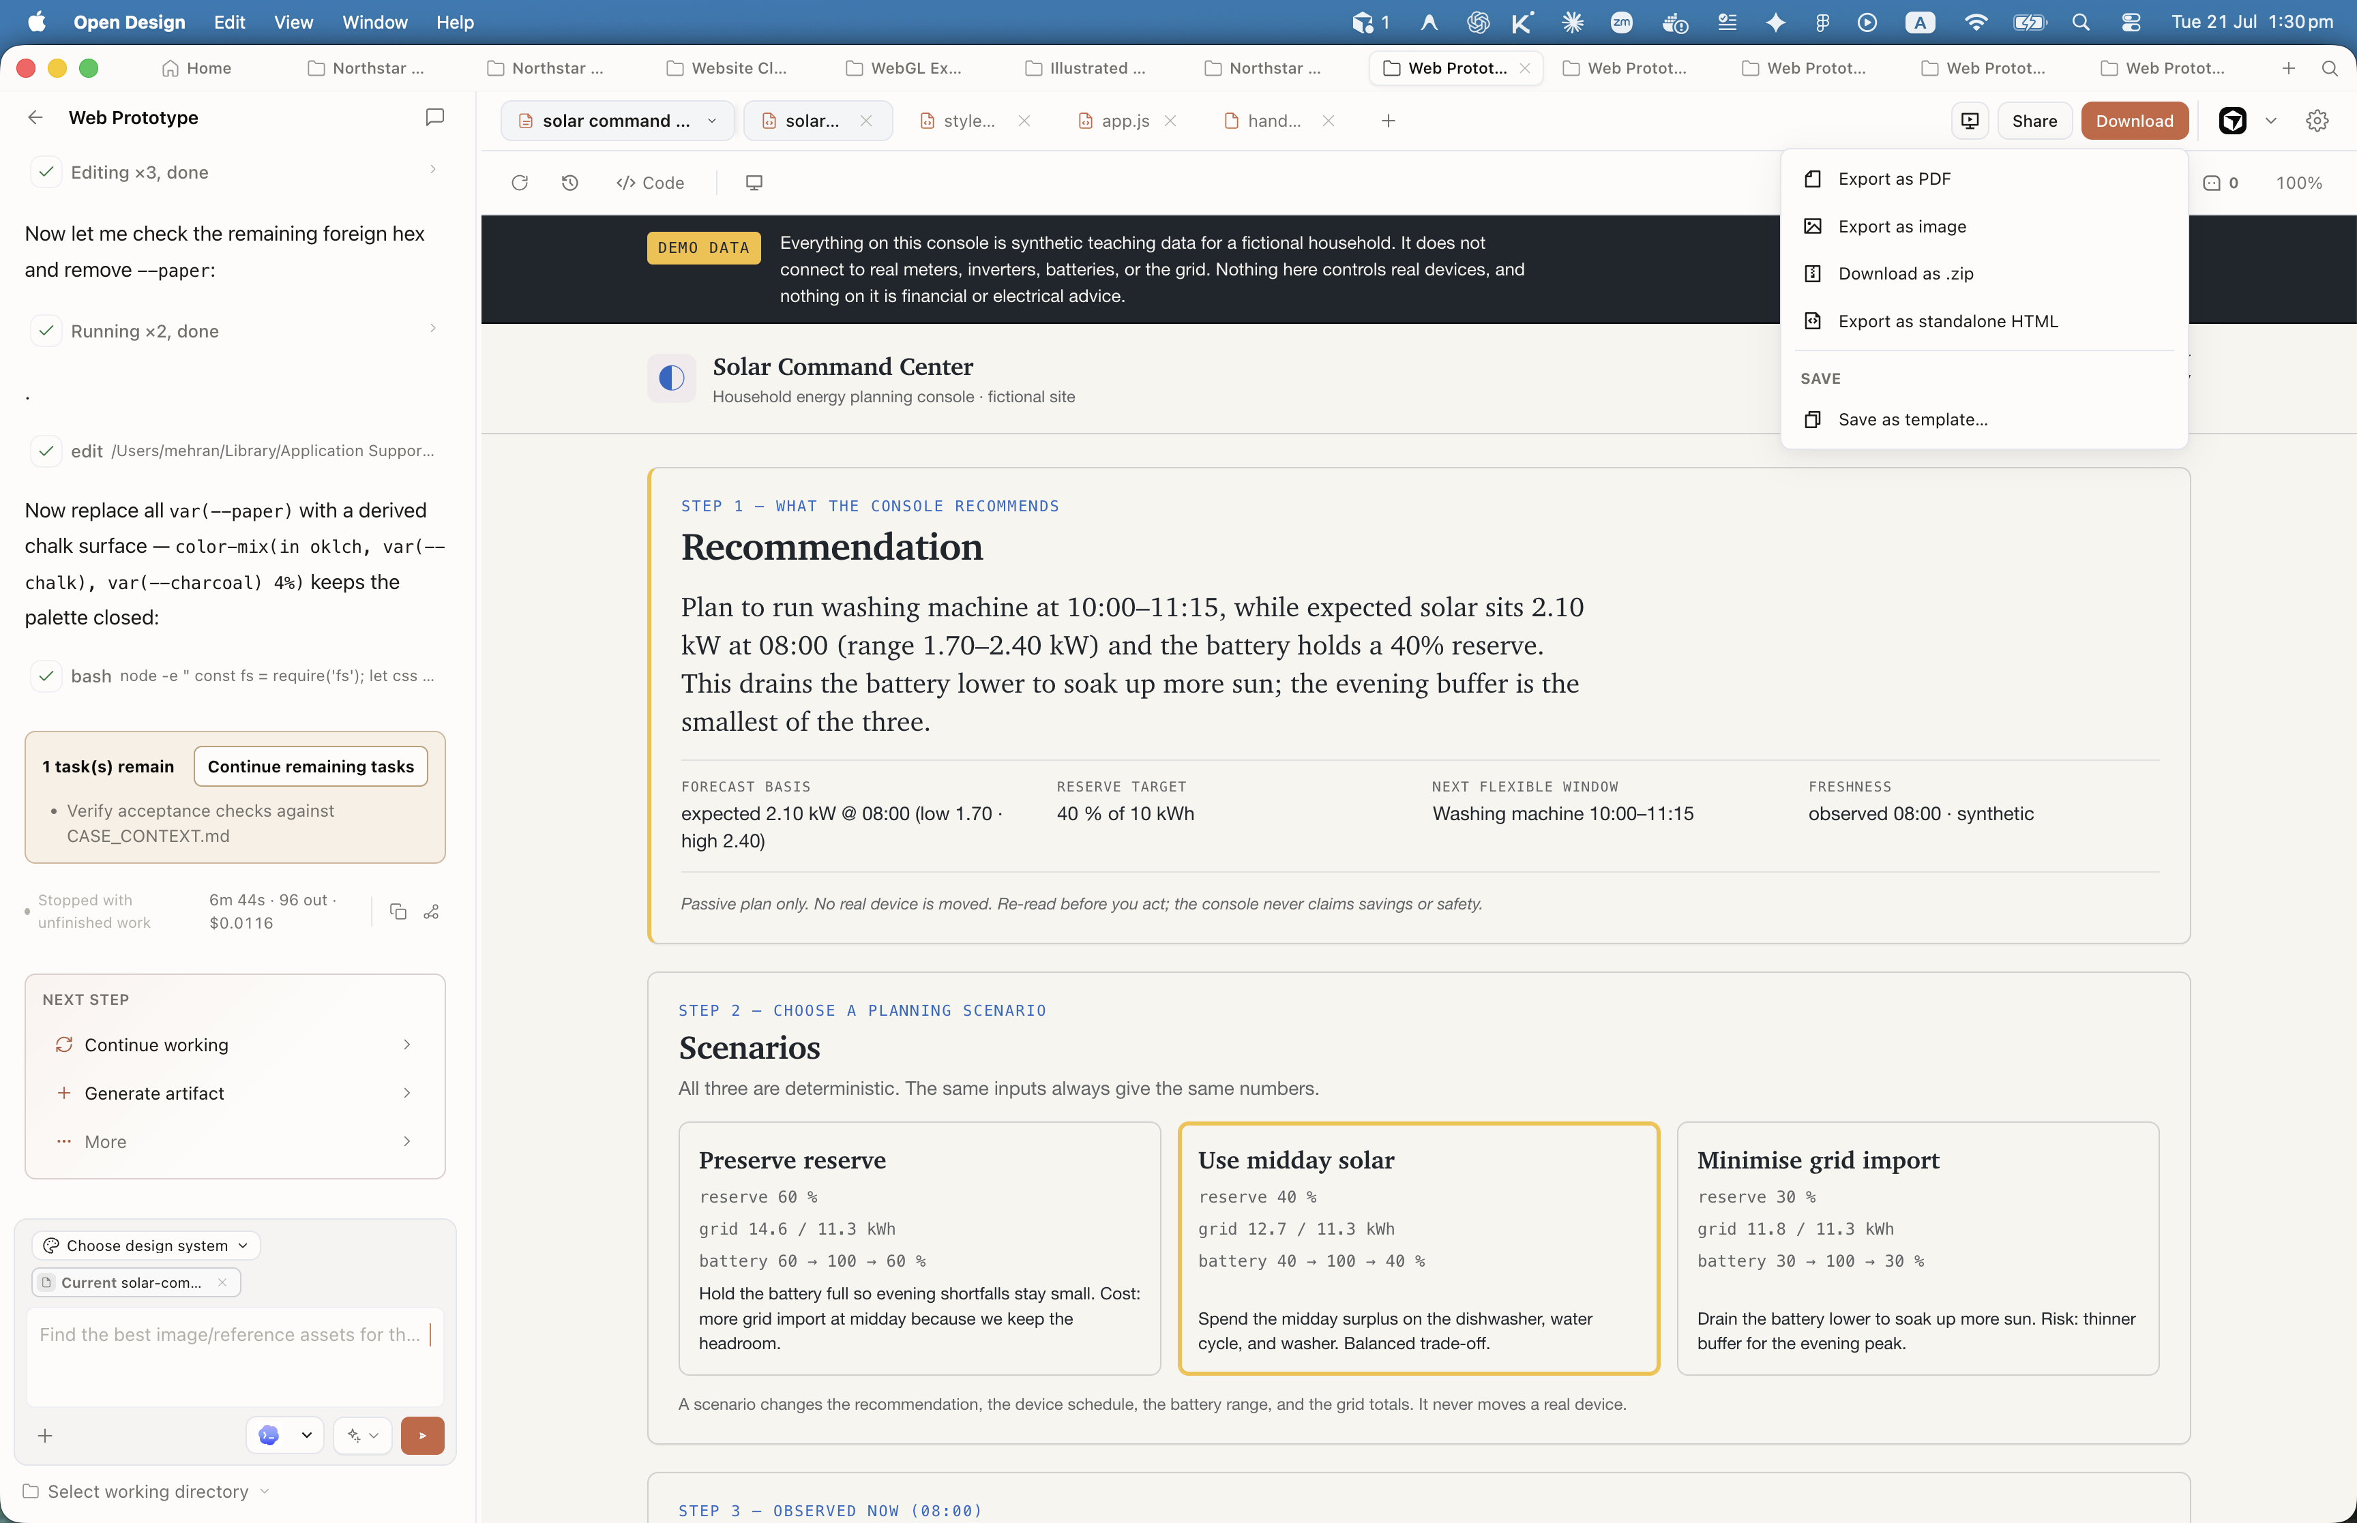Open the hand... file tab
Image resolution: width=2357 pixels, height=1523 pixels.
(1263, 121)
